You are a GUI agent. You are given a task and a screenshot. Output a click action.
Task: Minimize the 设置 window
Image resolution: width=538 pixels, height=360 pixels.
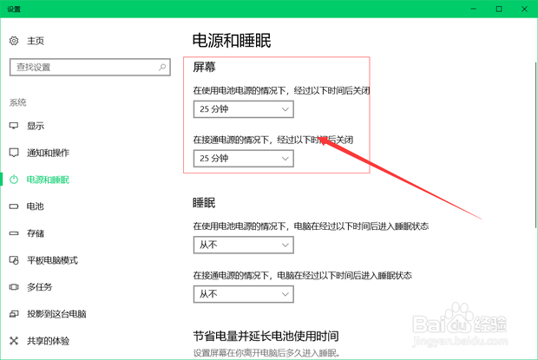click(x=474, y=9)
